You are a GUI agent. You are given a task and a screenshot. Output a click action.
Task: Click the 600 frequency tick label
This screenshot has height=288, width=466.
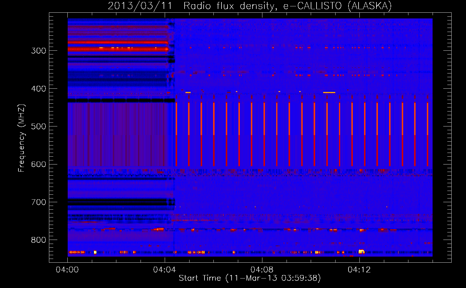tap(39, 164)
